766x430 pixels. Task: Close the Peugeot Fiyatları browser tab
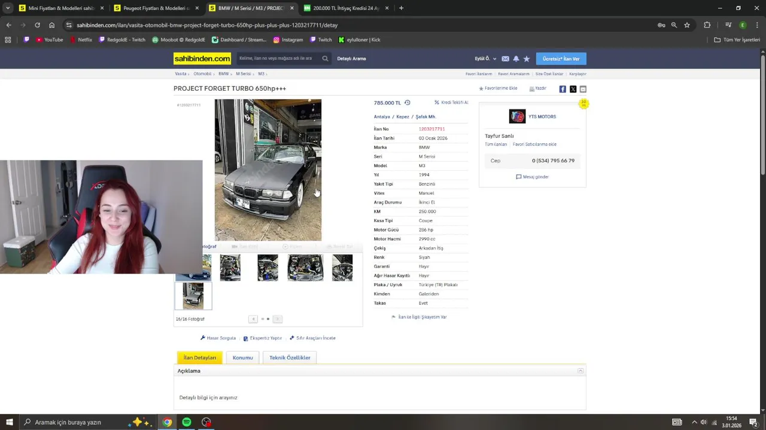(197, 8)
